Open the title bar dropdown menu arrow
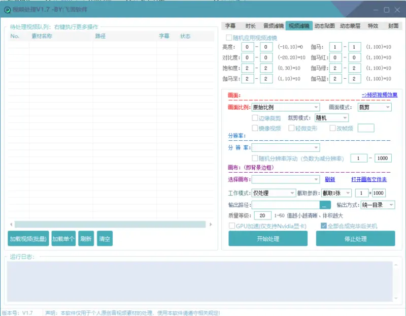 click(x=364, y=10)
